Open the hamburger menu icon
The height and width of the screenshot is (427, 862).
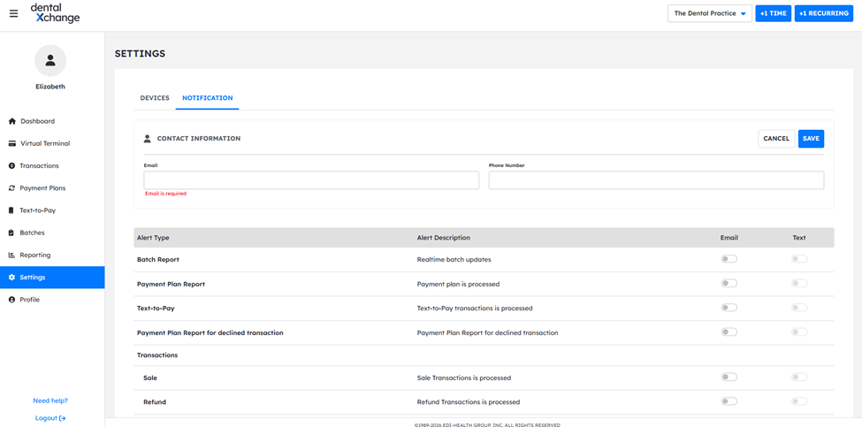tap(13, 13)
